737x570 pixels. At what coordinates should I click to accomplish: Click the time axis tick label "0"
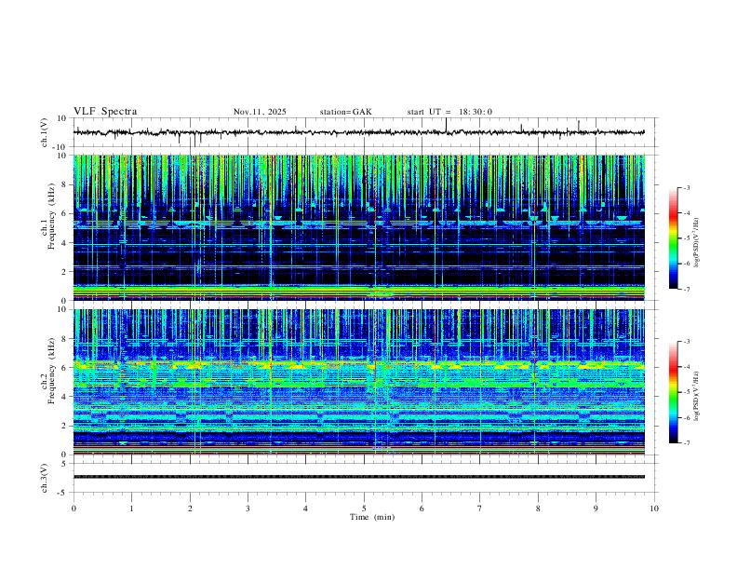coord(74,509)
